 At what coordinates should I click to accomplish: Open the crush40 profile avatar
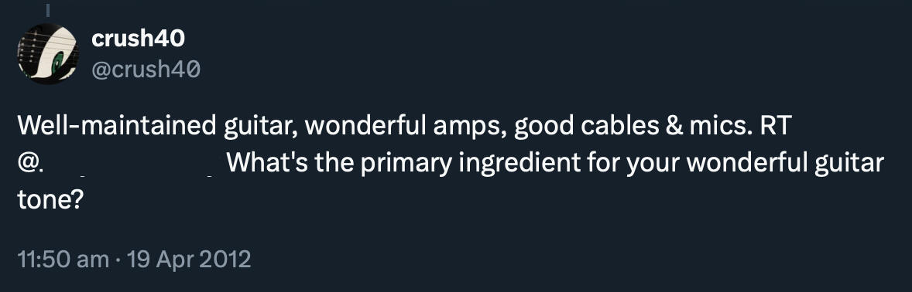click(48, 53)
